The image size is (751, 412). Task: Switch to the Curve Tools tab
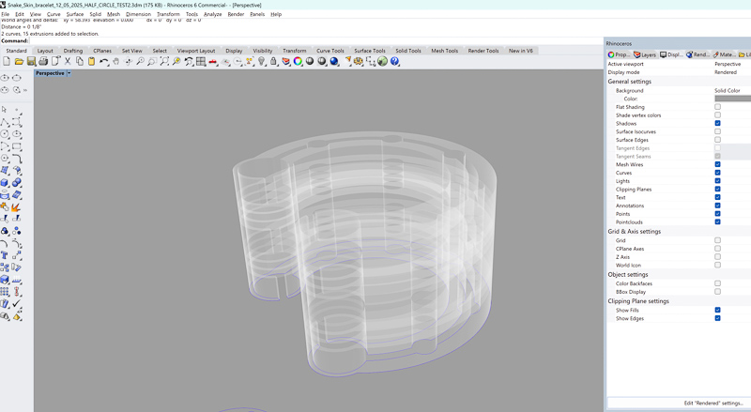[330, 51]
